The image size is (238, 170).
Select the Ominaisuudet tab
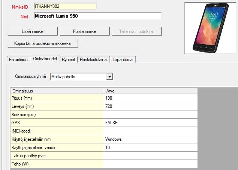45,59
